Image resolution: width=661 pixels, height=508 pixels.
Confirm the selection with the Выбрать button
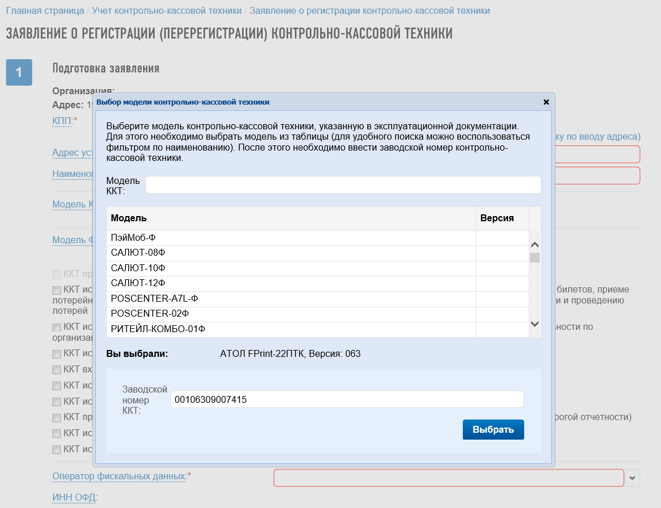pyautogui.click(x=493, y=430)
